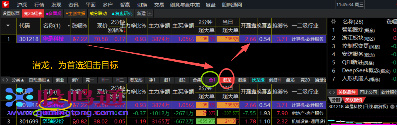Image resolution: width=397 pixels, height=125 pixels.
Task: Open the 发现 menu
Action: pos(56,5)
